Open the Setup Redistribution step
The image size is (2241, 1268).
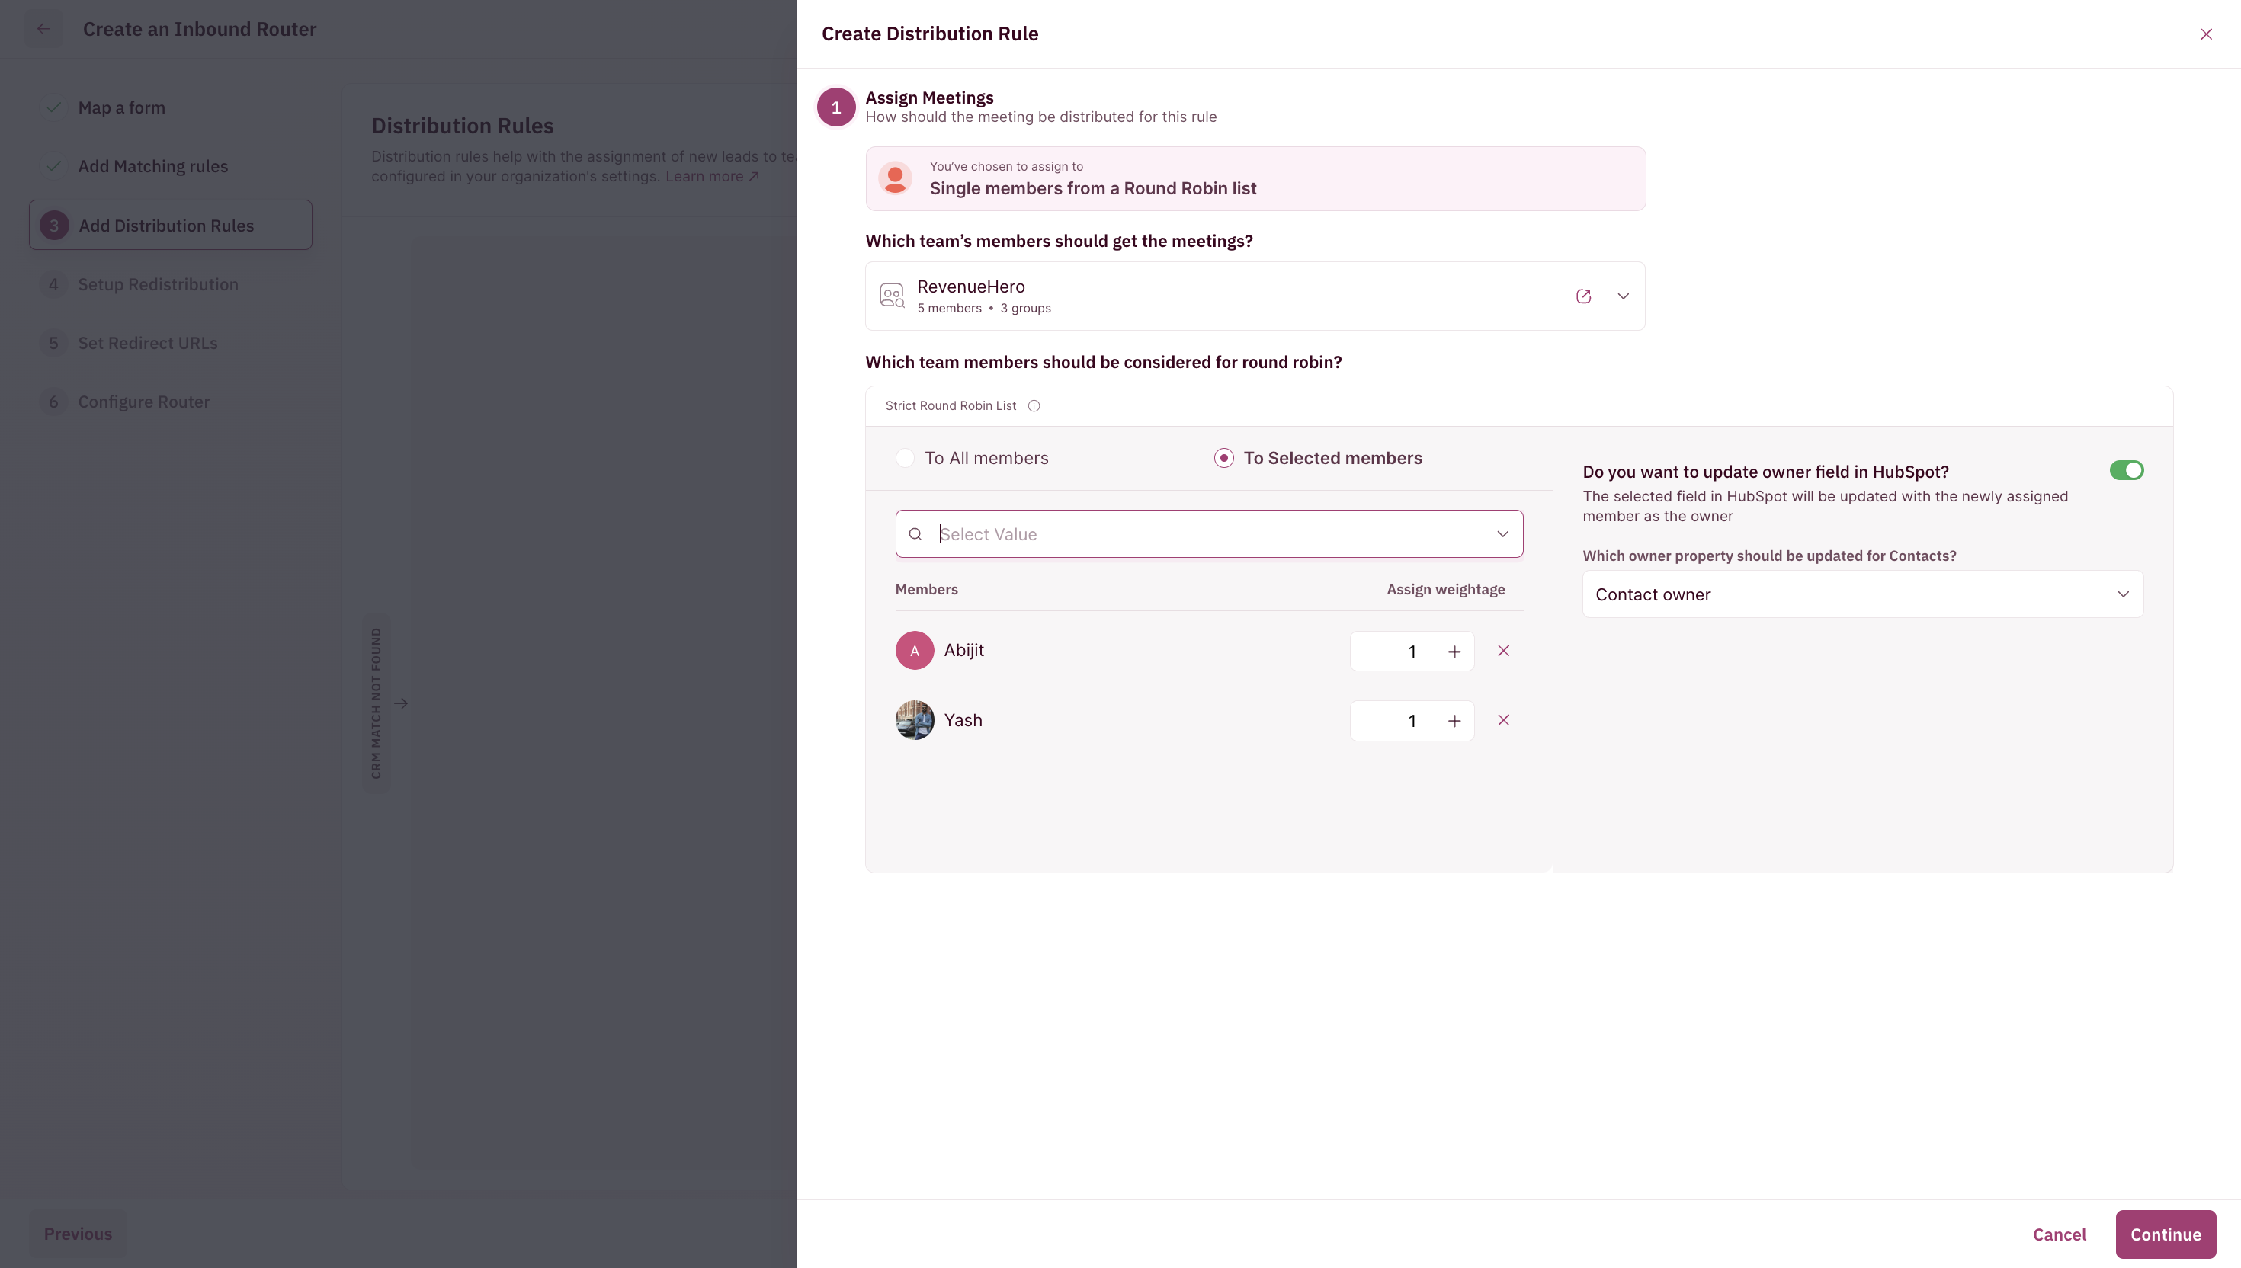pos(158,284)
